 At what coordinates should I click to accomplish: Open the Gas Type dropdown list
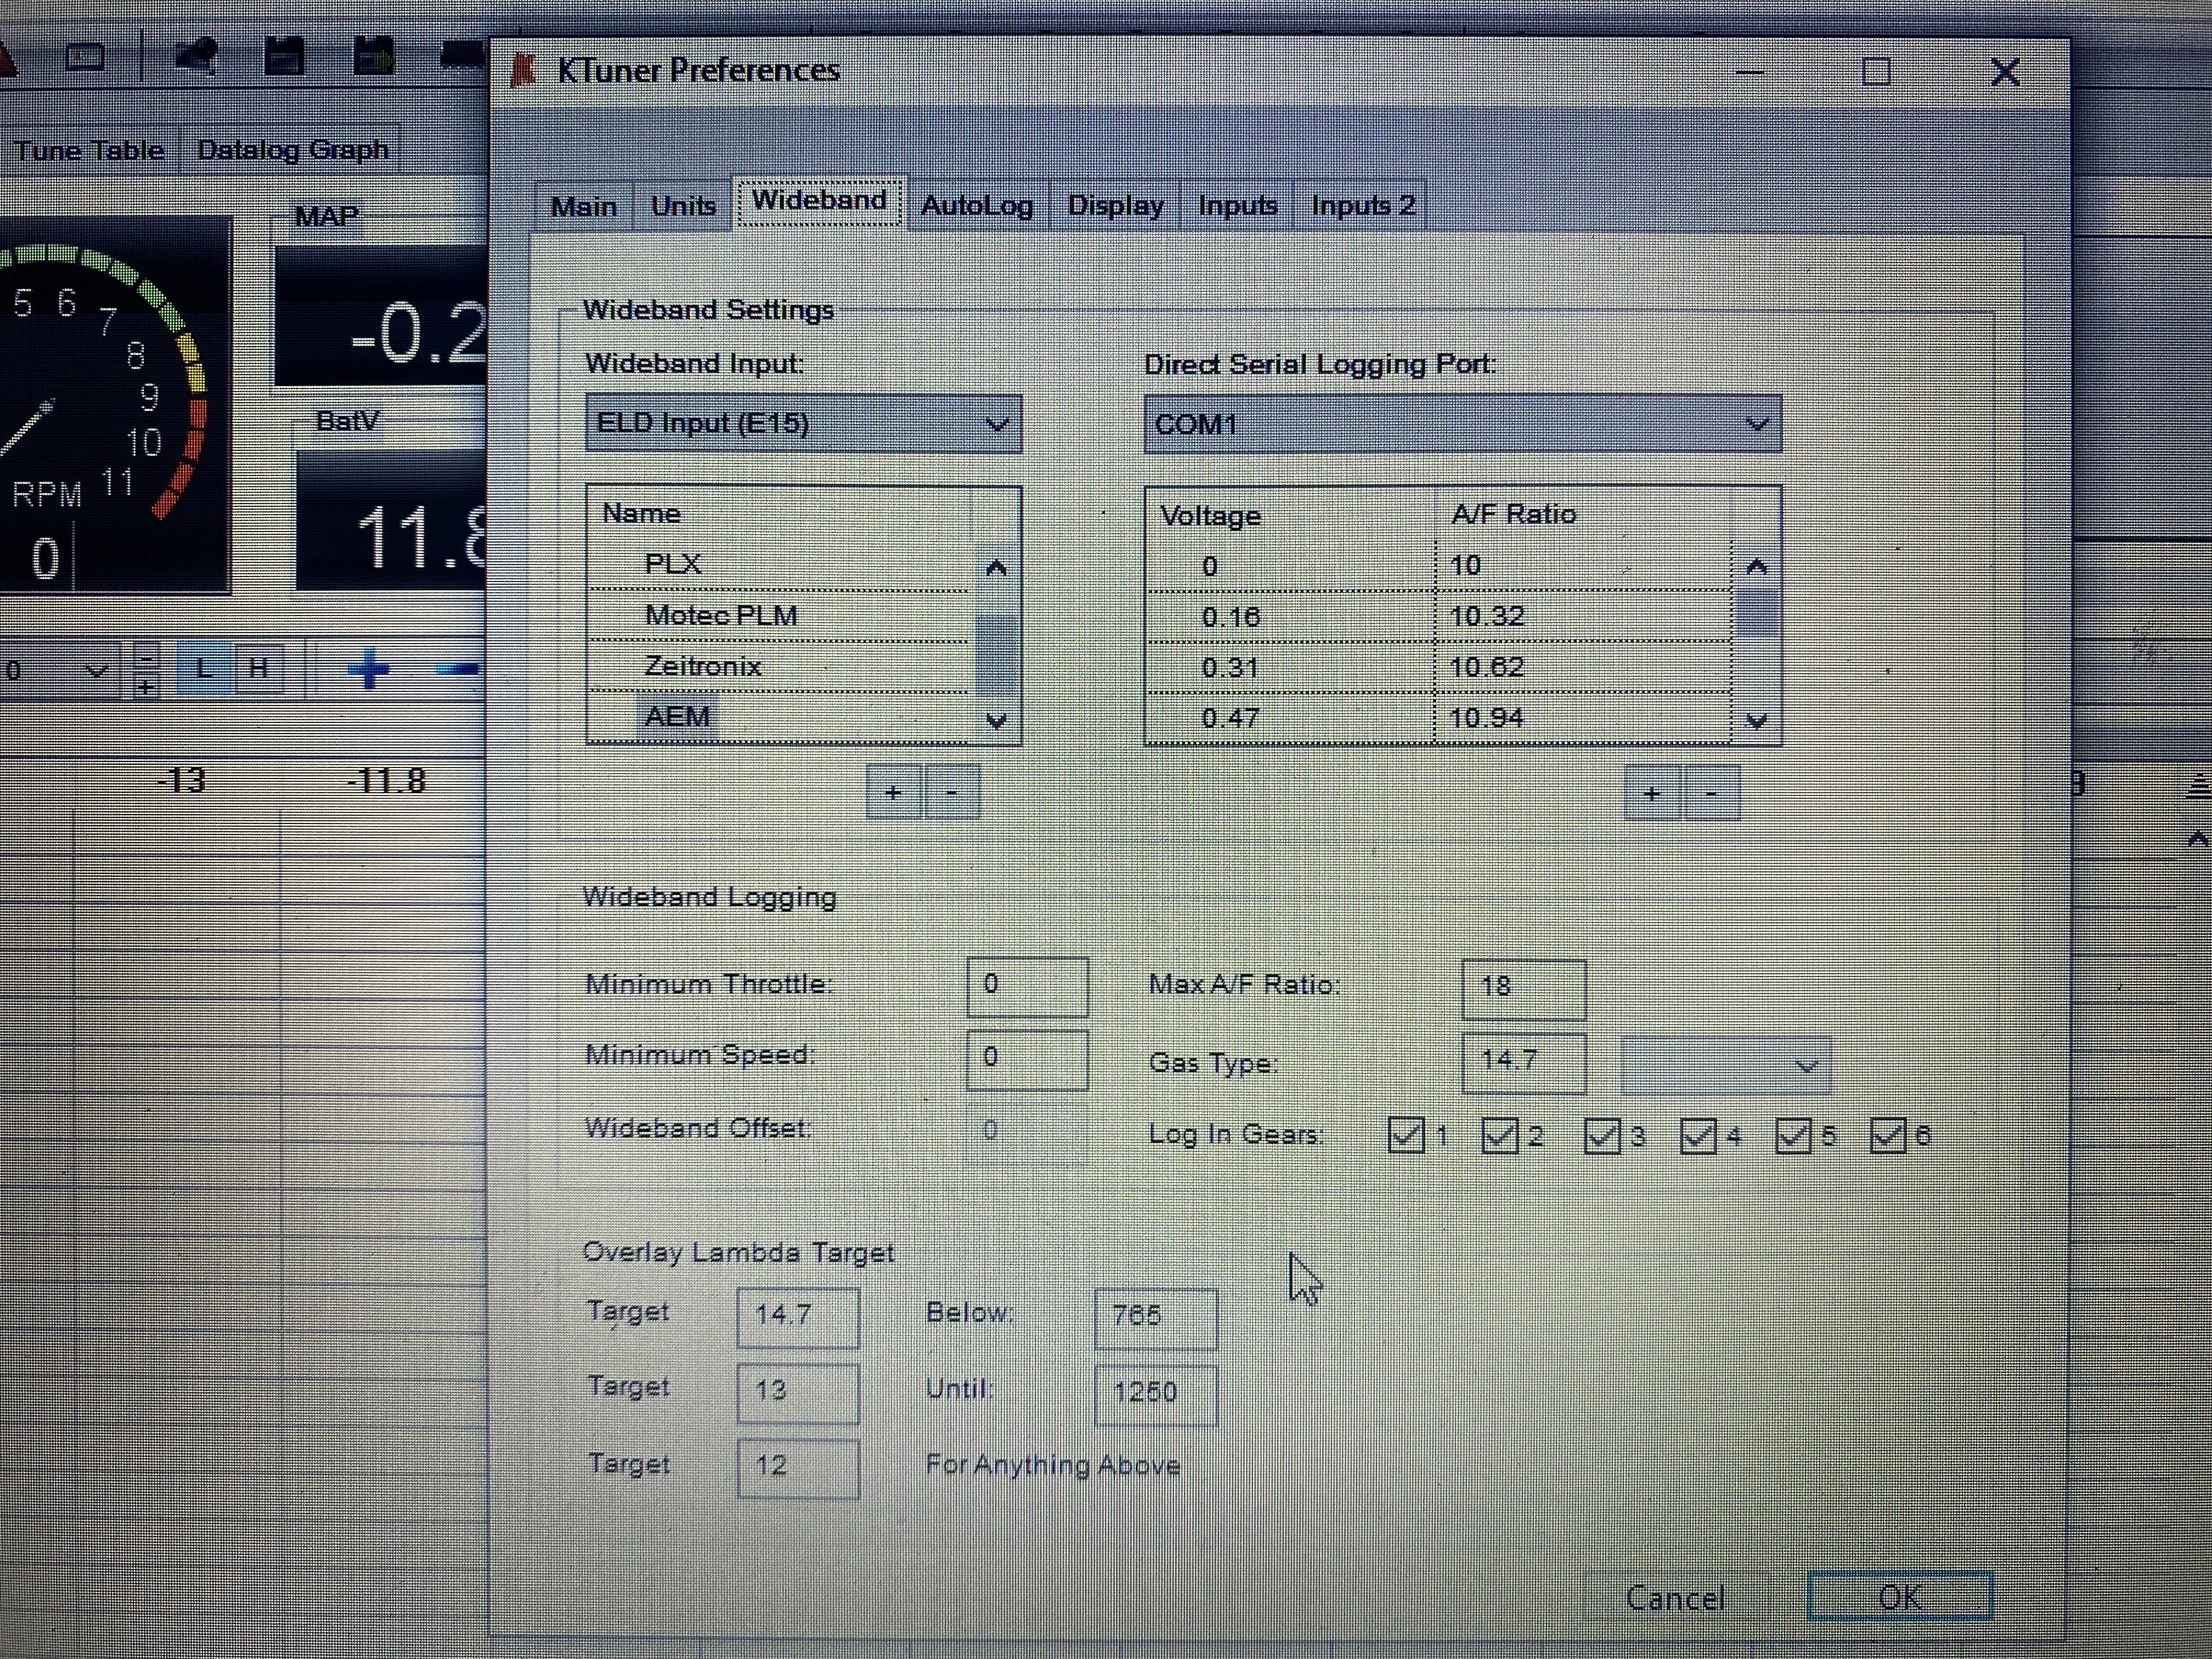click(x=1726, y=1066)
